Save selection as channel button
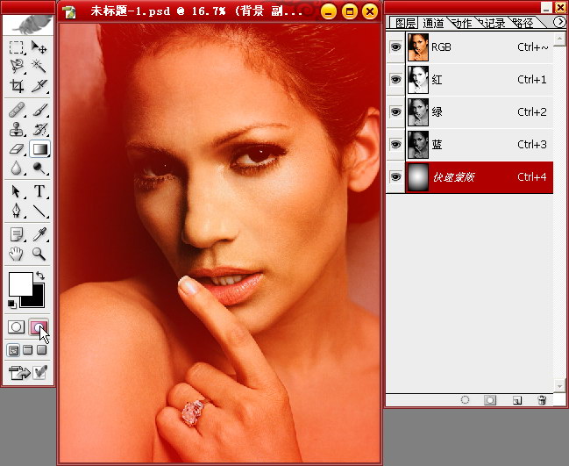 pyautogui.click(x=490, y=400)
